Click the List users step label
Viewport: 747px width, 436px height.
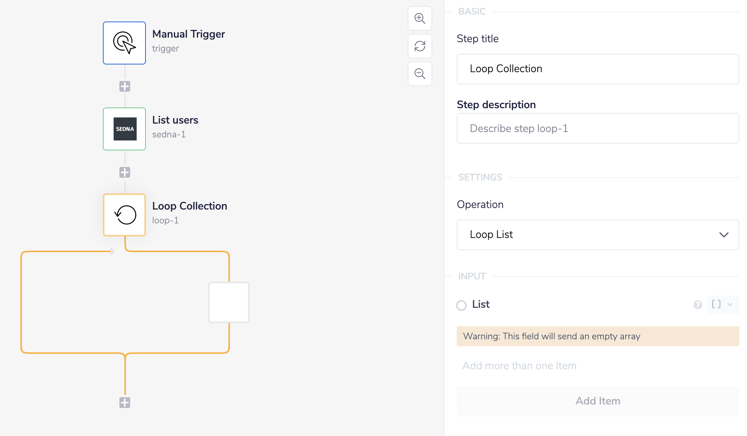[175, 120]
